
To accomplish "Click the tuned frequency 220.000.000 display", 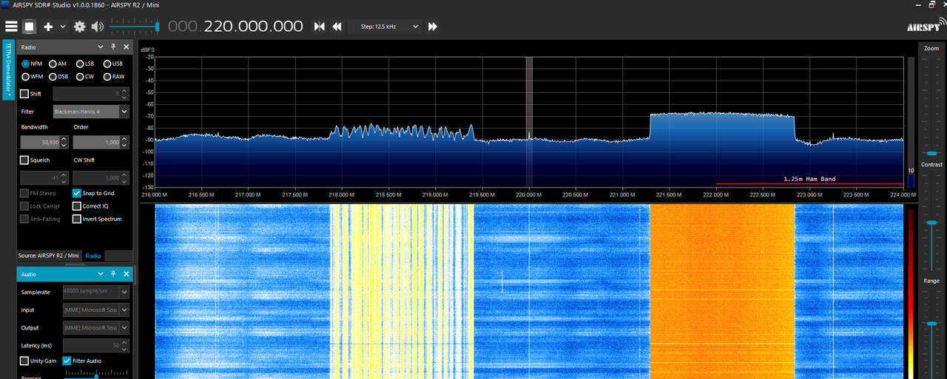I will [x=236, y=27].
